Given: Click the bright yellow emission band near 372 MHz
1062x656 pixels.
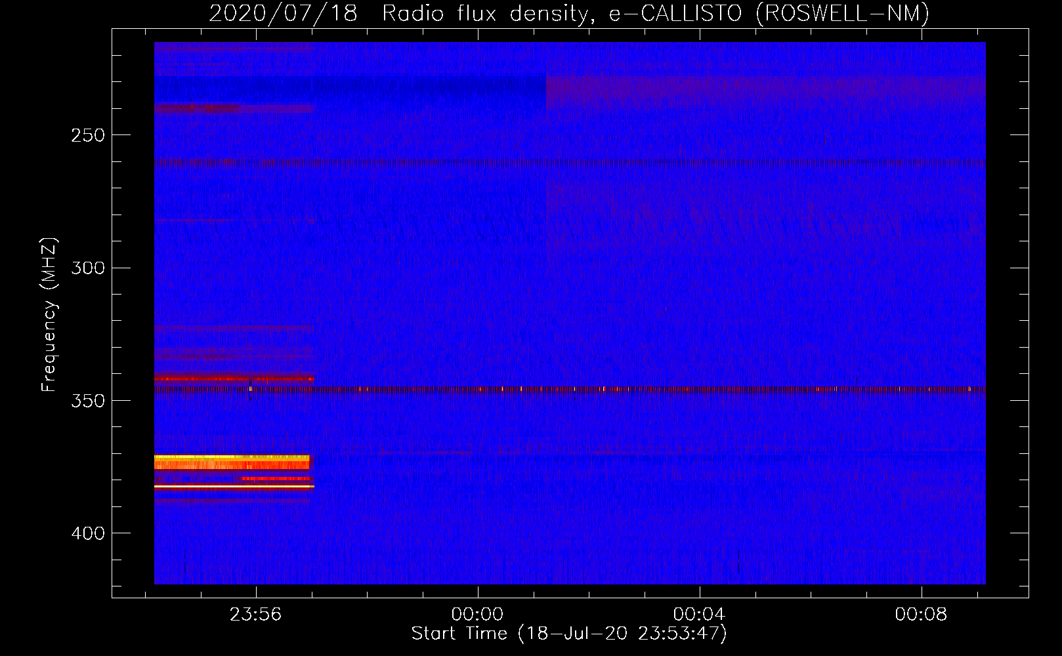Looking at the screenshot, I should [x=232, y=462].
